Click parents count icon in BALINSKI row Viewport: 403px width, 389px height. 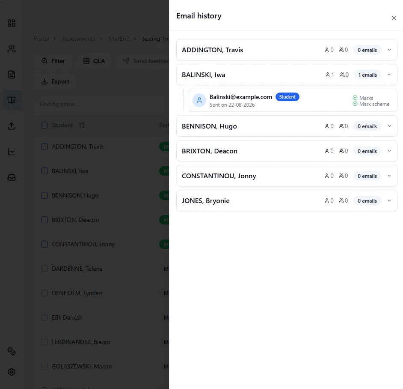click(342, 75)
